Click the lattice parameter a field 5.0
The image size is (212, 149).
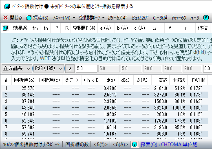point(86,68)
